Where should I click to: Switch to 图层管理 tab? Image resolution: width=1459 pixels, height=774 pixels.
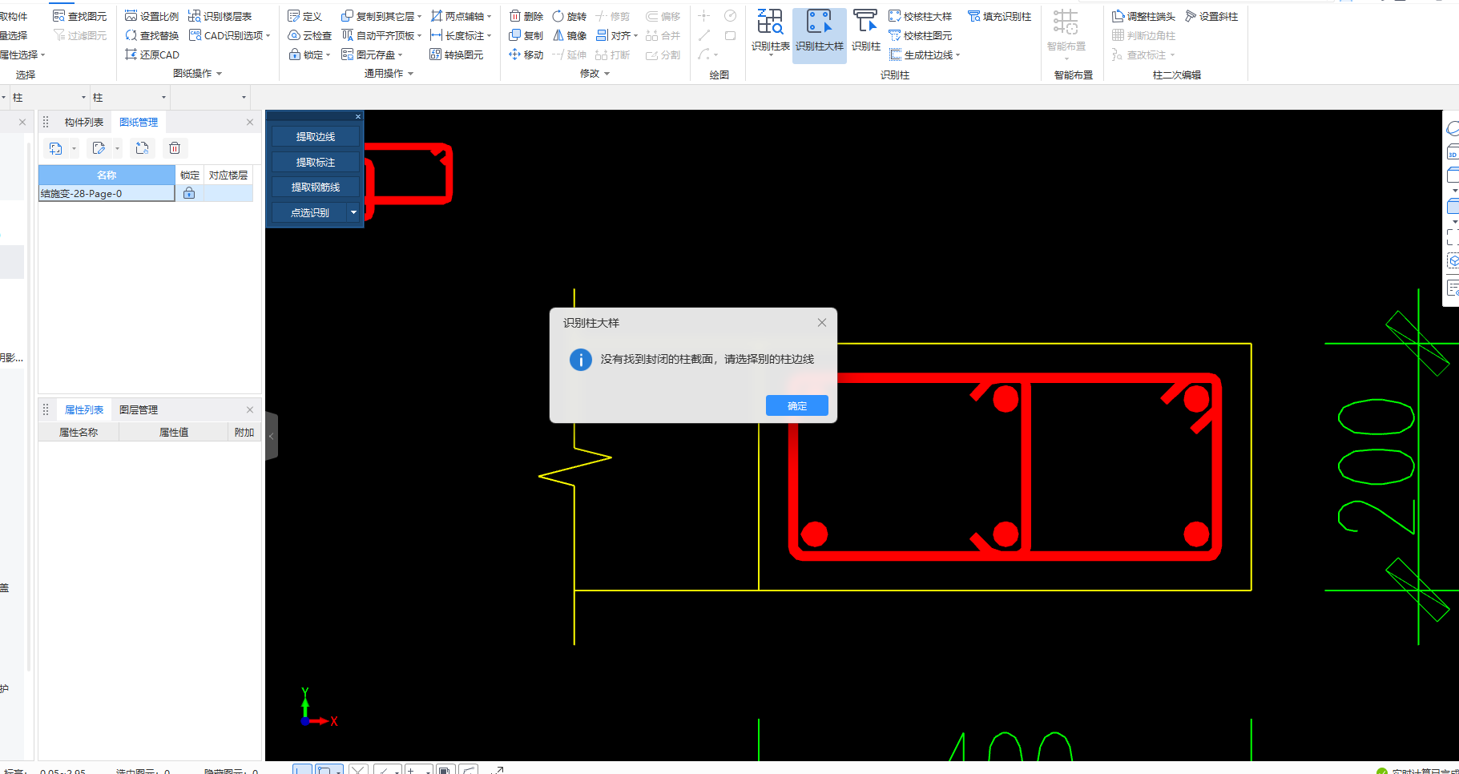(139, 409)
